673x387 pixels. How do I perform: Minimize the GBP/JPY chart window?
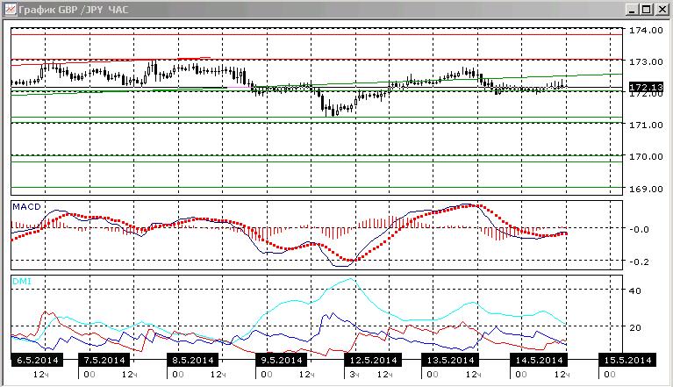[631, 10]
